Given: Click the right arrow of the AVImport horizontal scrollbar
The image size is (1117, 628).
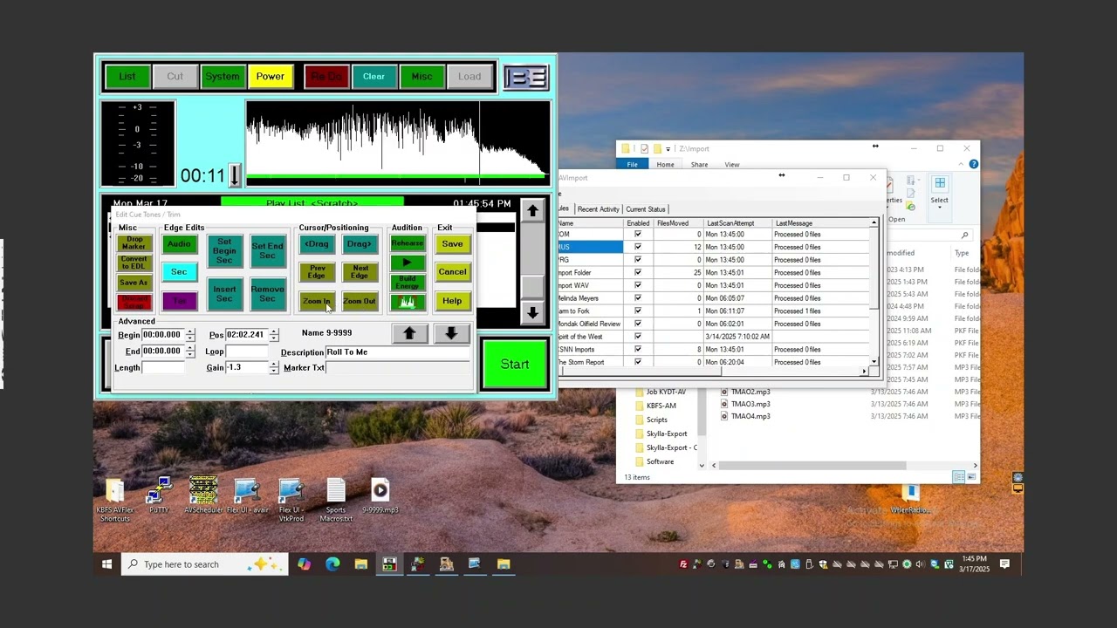Looking at the screenshot, I should [x=864, y=372].
